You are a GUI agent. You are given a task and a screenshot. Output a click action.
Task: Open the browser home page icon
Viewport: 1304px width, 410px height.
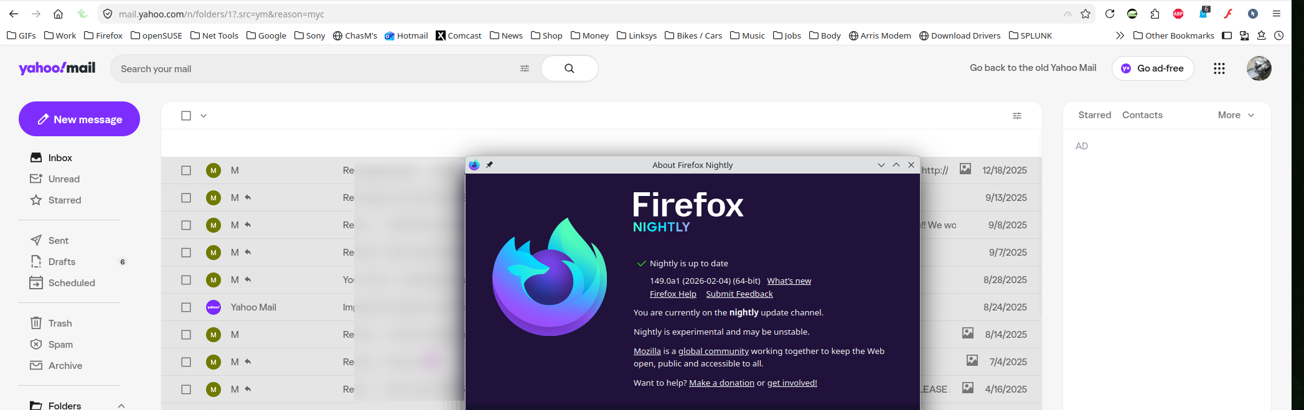(x=58, y=14)
